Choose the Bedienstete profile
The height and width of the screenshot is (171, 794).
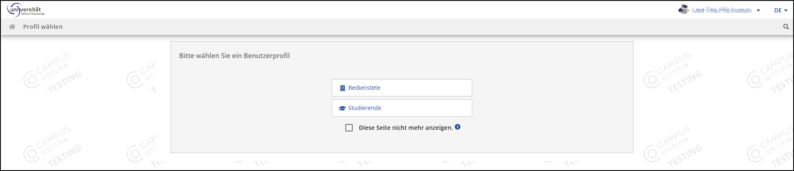[x=402, y=88]
